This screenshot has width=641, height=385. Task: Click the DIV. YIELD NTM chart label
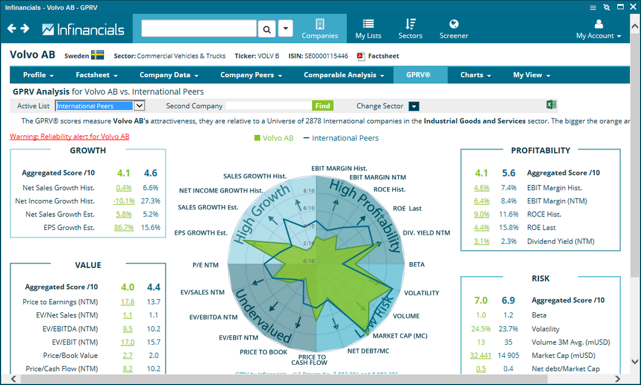click(x=426, y=233)
